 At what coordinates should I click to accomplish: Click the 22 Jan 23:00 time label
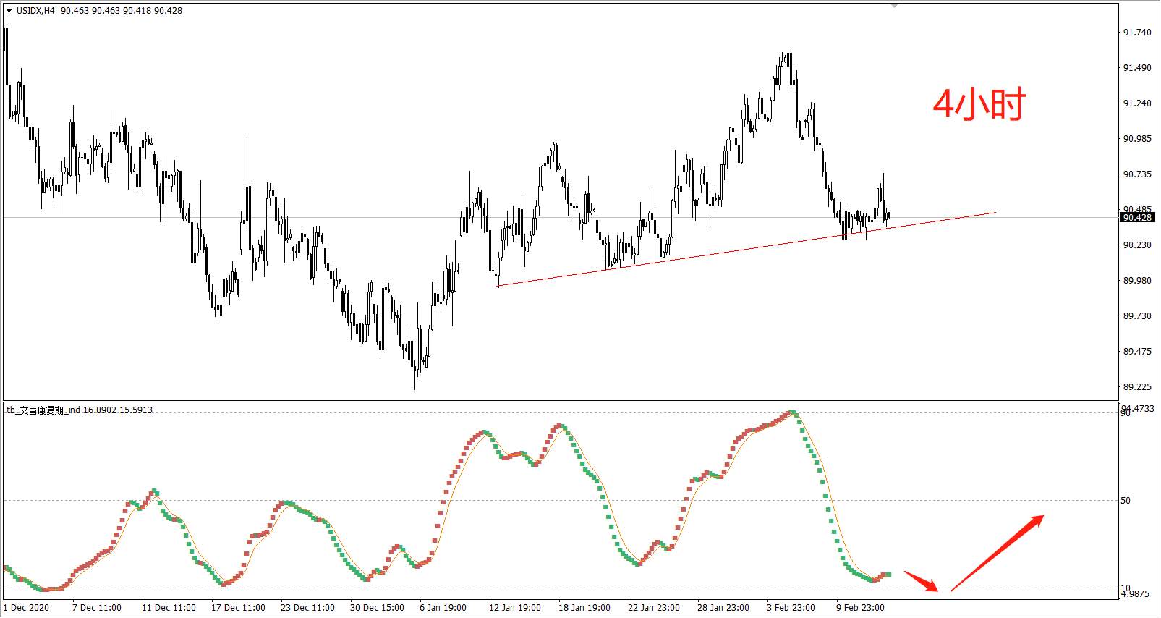pyautogui.click(x=654, y=608)
